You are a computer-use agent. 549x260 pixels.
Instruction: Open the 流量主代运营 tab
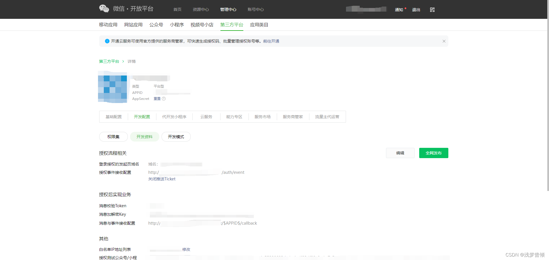(x=327, y=117)
